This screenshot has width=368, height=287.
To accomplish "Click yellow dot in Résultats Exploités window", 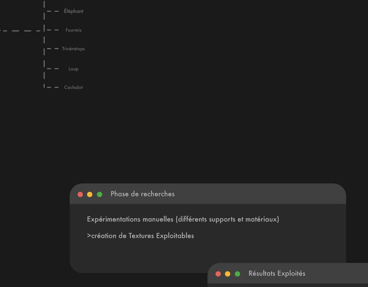I will (x=228, y=274).
